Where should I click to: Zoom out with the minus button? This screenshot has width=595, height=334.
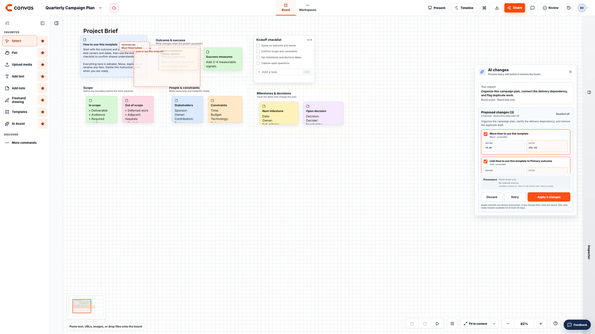[508, 323]
